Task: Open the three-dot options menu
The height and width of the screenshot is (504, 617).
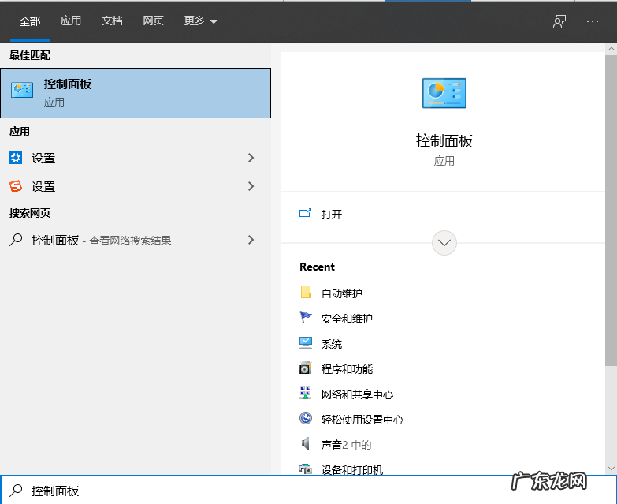Action: (593, 21)
